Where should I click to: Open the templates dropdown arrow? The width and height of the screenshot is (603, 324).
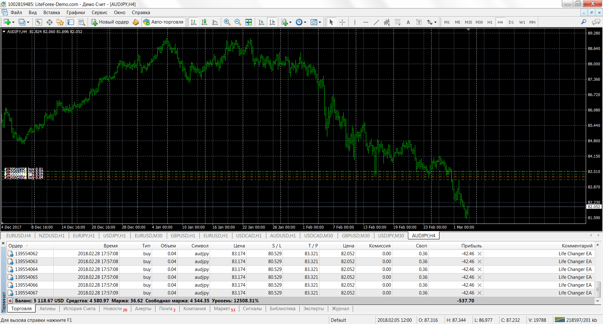(320, 22)
